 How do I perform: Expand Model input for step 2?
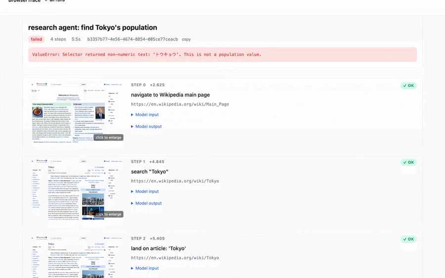(x=145, y=268)
